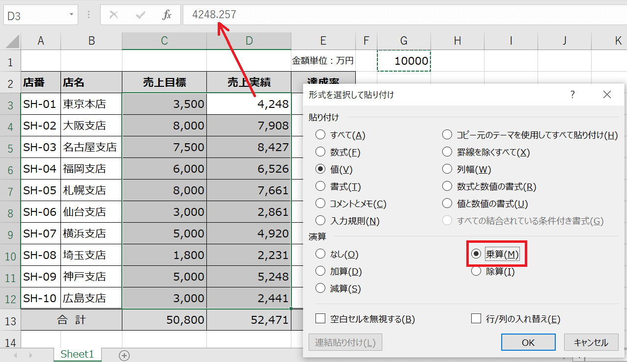
Task: Open the Name Box dropdown arrow
Action: click(x=72, y=15)
